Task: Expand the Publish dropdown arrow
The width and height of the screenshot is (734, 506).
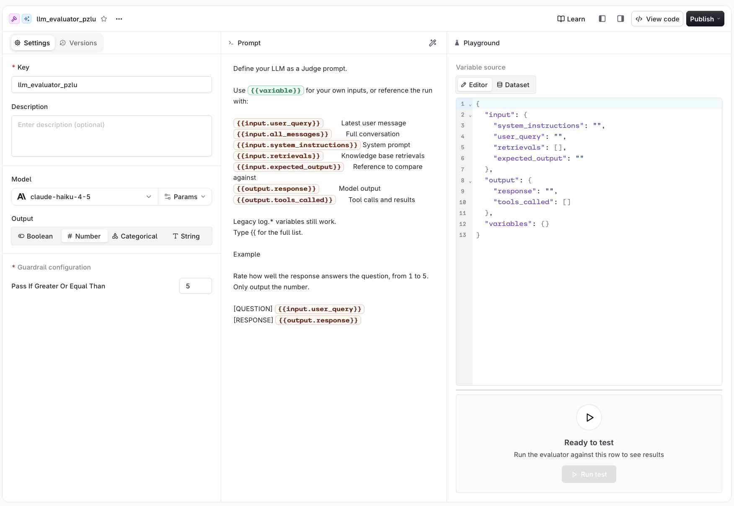Action: (719, 19)
